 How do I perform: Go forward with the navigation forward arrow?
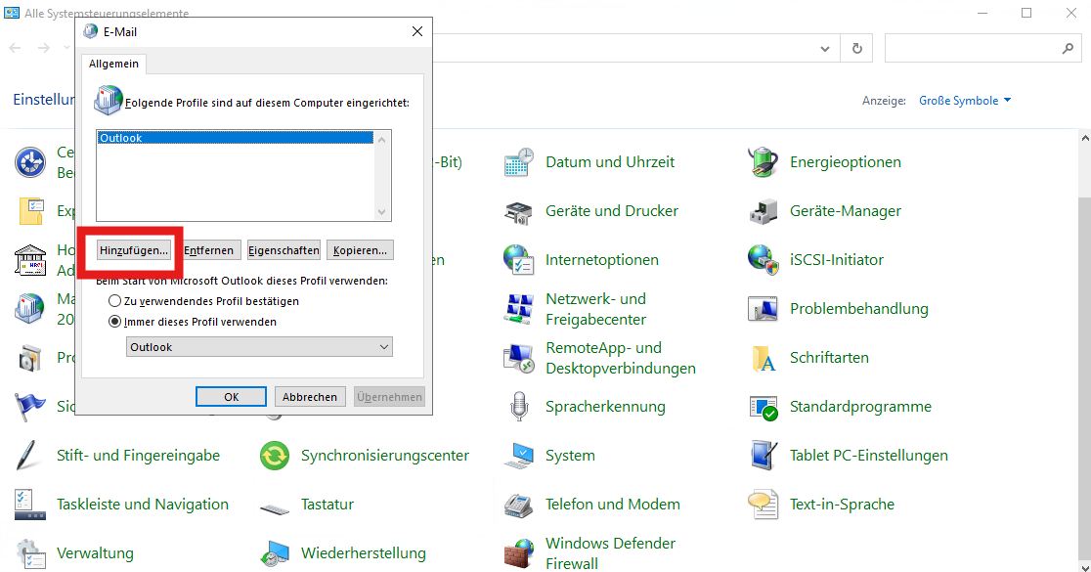[x=44, y=48]
